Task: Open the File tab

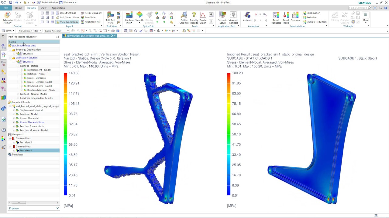Action: [6, 8]
